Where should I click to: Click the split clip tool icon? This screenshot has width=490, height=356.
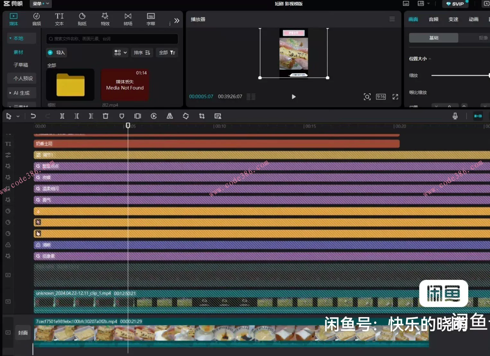62,116
